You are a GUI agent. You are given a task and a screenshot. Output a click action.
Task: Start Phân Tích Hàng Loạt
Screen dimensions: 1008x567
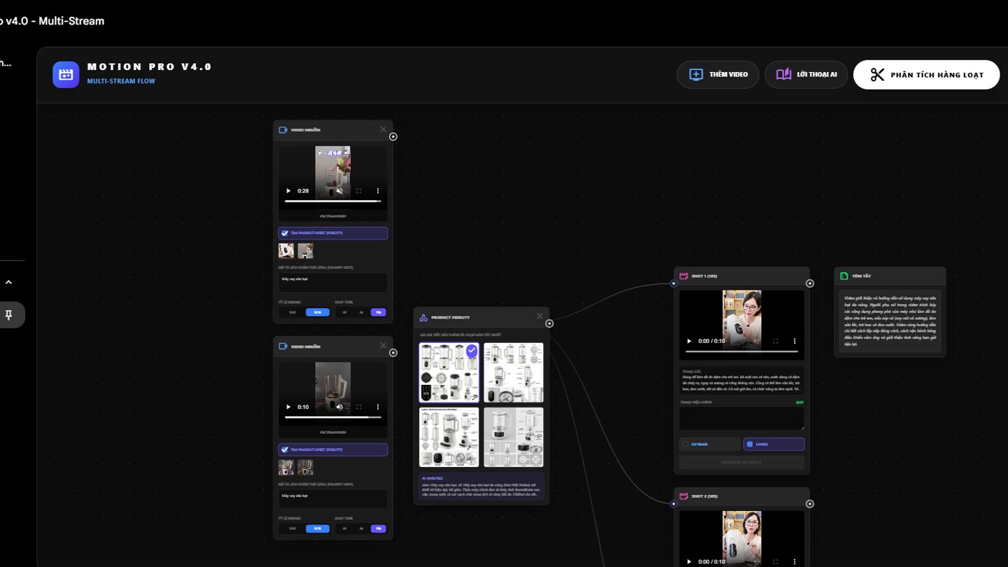coord(926,75)
